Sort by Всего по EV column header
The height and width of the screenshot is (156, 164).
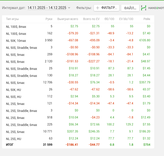pos(91,19)
